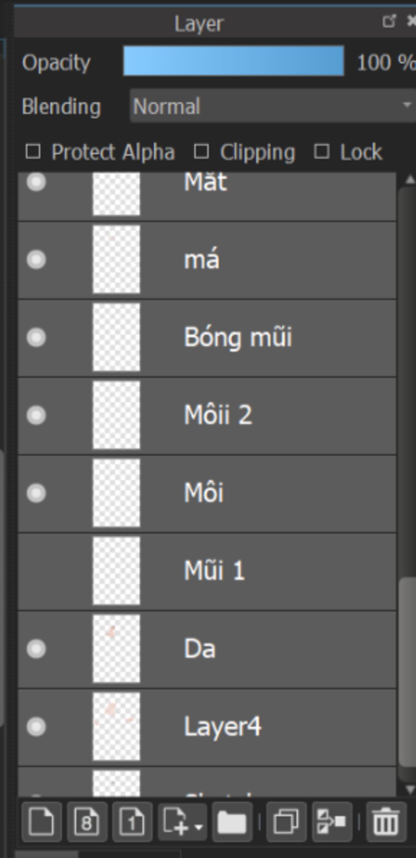The image size is (416, 858).
Task: Add a new 1-bit layer
Action: point(132,822)
